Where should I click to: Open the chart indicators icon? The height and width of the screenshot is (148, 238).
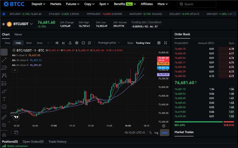64,43
